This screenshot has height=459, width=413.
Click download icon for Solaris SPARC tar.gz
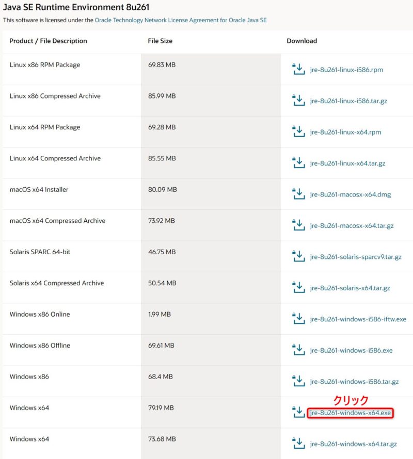pyautogui.click(x=298, y=257)
